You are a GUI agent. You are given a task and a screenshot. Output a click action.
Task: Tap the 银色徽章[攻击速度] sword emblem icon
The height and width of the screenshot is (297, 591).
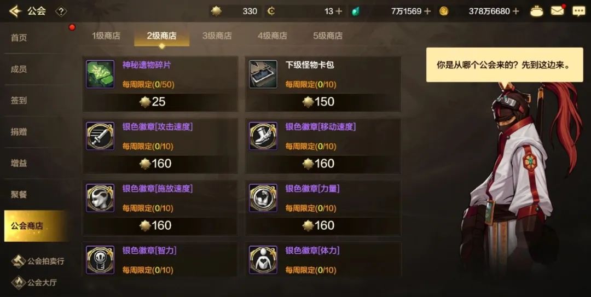coord(100,136)
